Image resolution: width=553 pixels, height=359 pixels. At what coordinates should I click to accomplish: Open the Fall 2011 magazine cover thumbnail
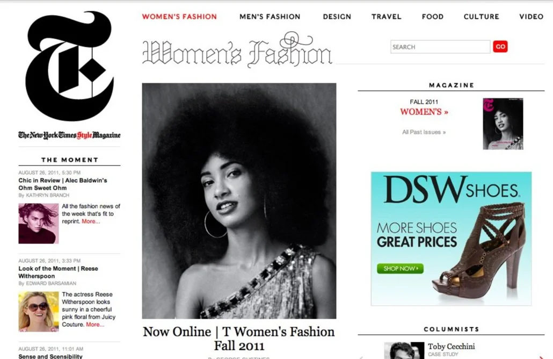503,124
